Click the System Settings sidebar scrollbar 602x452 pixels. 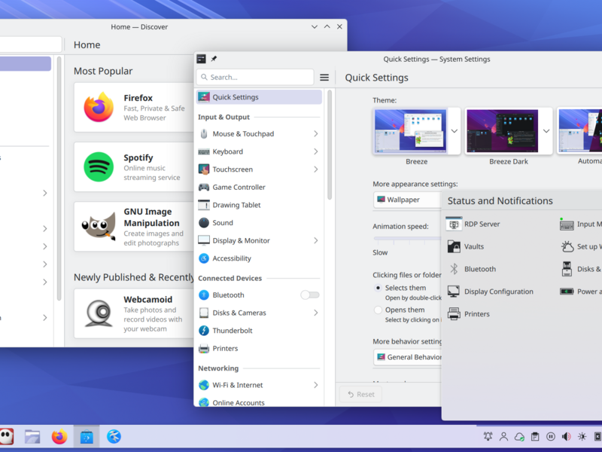click(x=330, y=145)
